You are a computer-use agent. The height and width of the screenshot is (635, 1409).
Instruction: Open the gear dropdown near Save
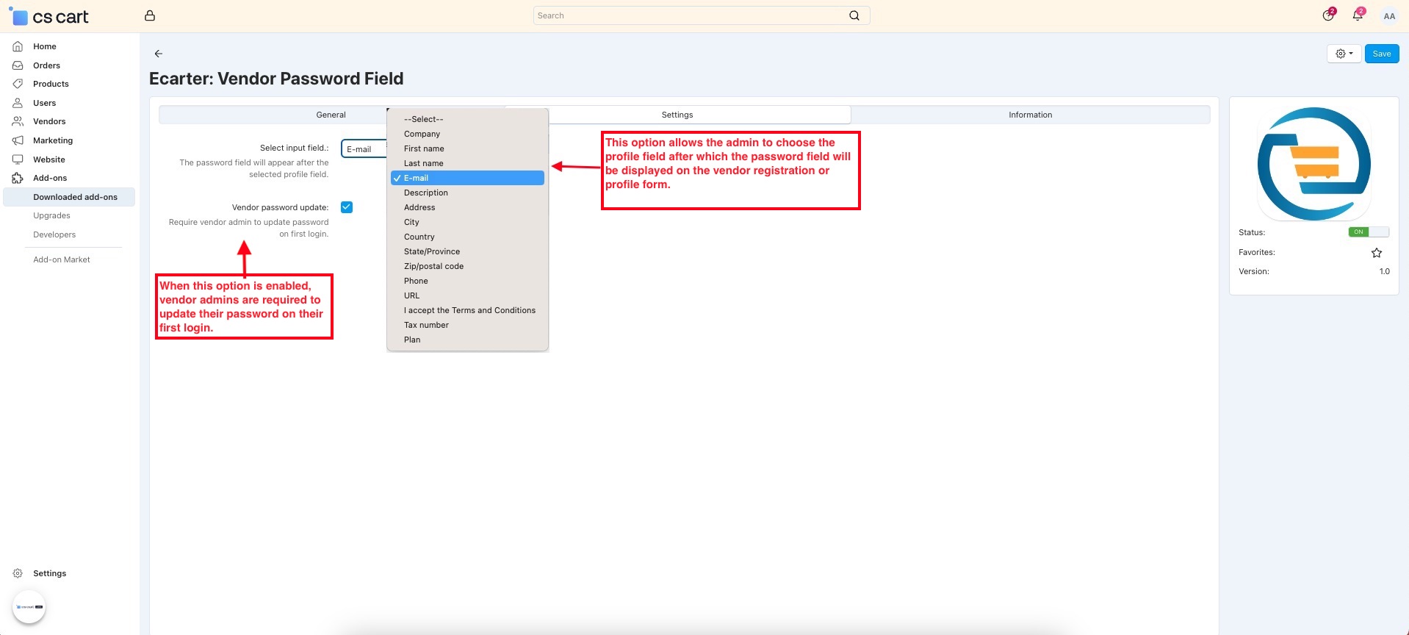pos(1344,54)
